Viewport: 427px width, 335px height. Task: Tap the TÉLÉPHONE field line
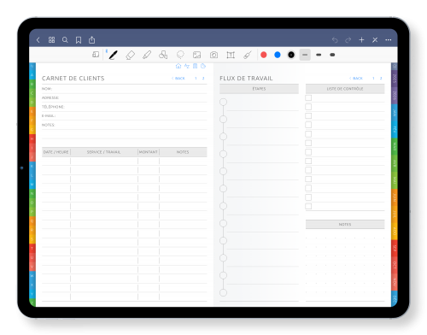point(125,107)
